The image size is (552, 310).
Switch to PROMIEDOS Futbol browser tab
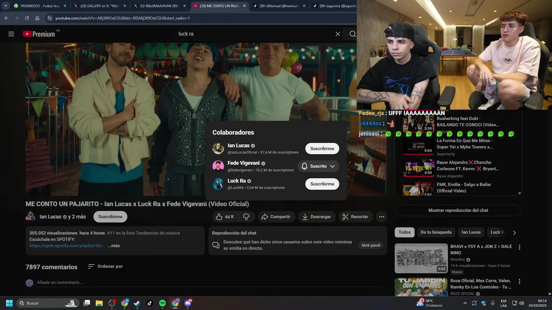[40, 6]
